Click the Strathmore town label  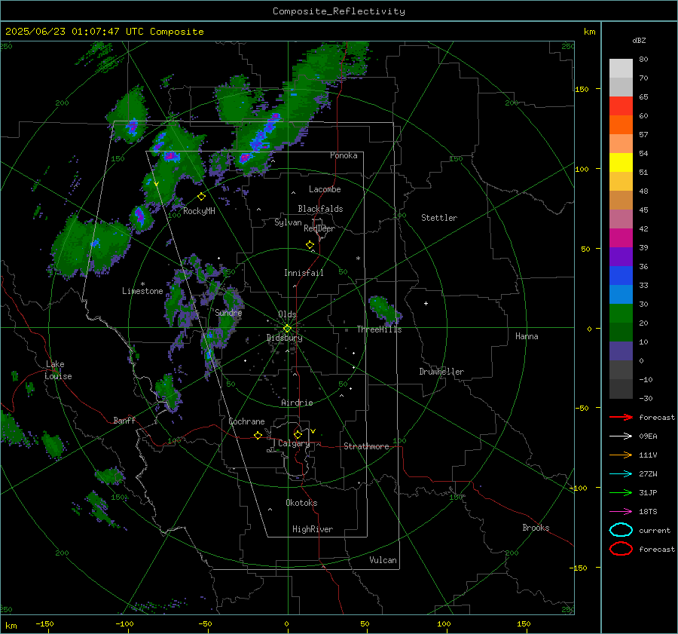(366, 446)
